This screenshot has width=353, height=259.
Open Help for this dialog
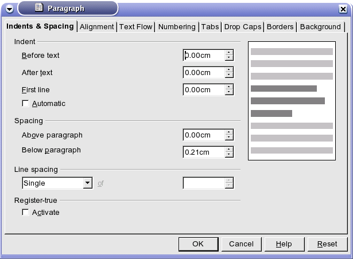pyautogui.click(x=284, y=244)
